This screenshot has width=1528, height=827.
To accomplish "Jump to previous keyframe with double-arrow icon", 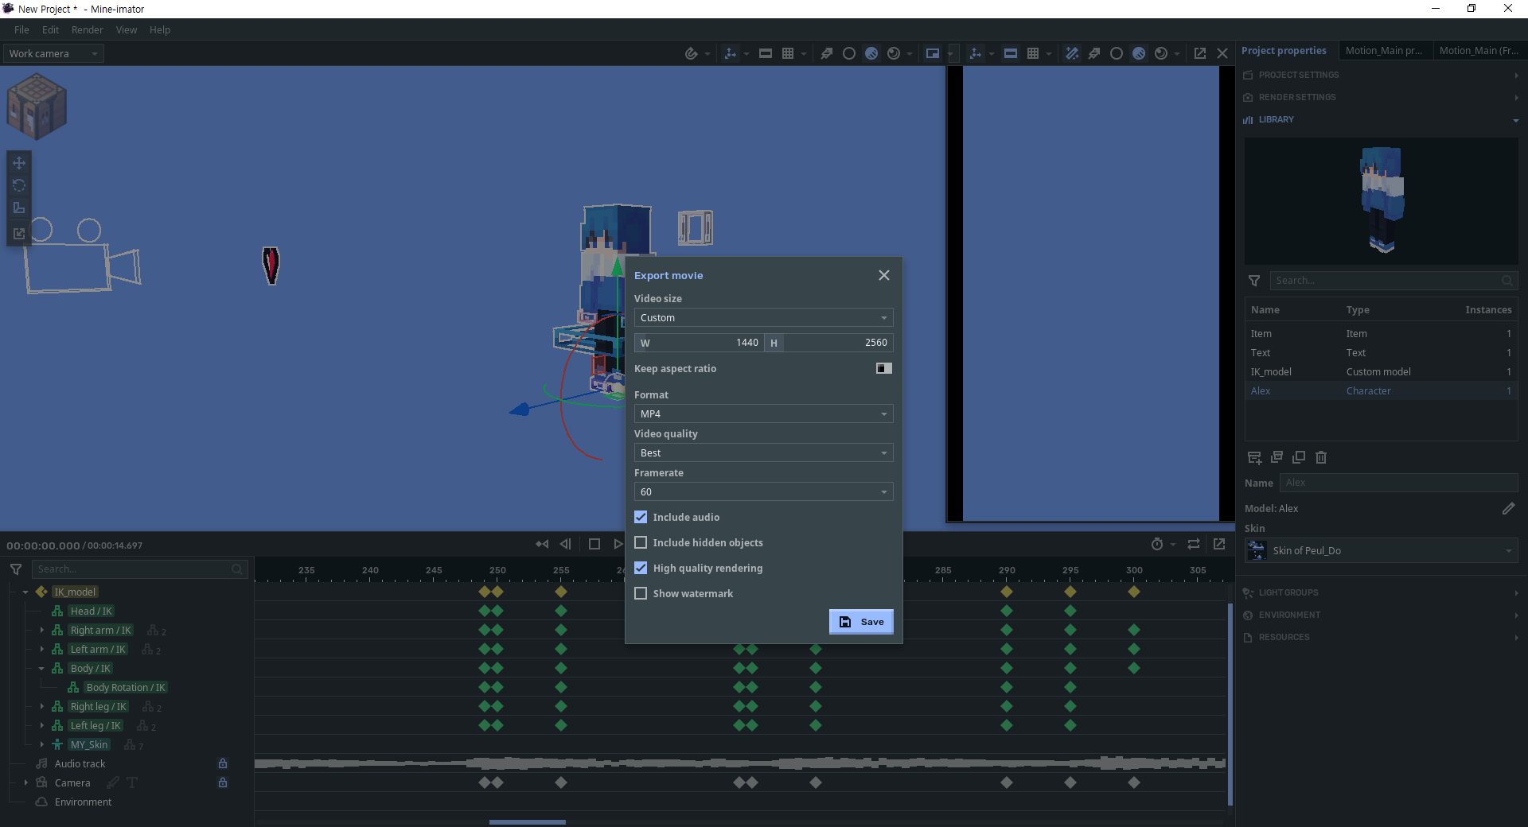I will tap(542, 544).
